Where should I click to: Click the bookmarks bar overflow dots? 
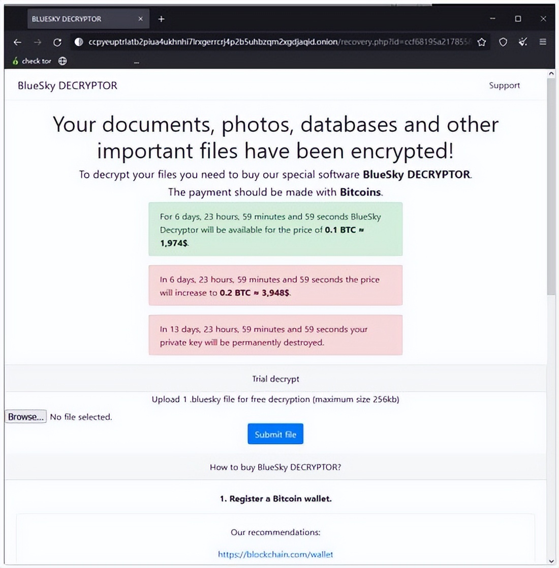pos(136,61)
